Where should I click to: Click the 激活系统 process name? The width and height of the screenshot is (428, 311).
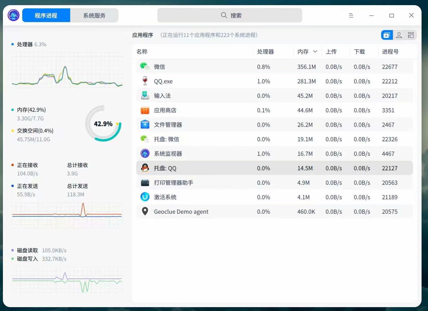[x=165, y=197]
